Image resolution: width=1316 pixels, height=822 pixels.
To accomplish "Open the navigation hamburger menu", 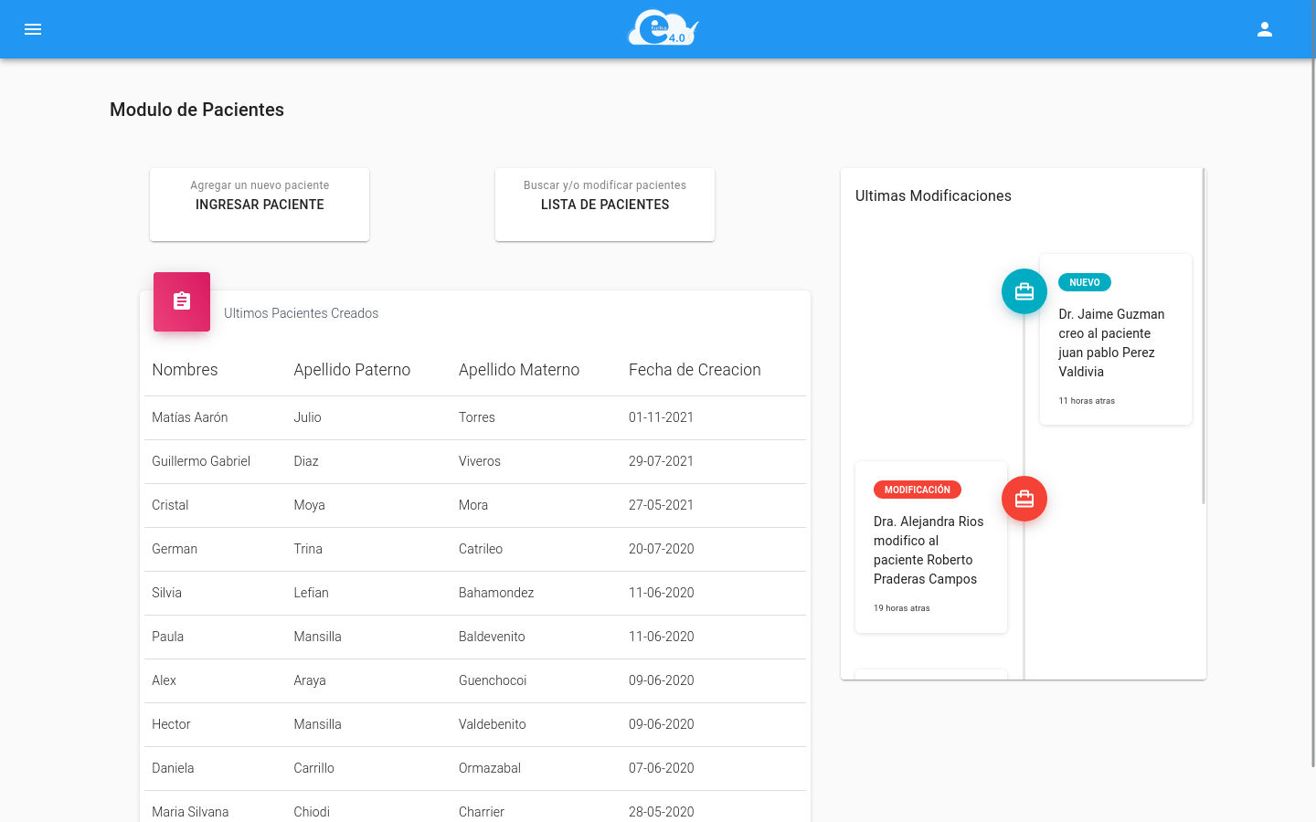I will tap(33, 29).
